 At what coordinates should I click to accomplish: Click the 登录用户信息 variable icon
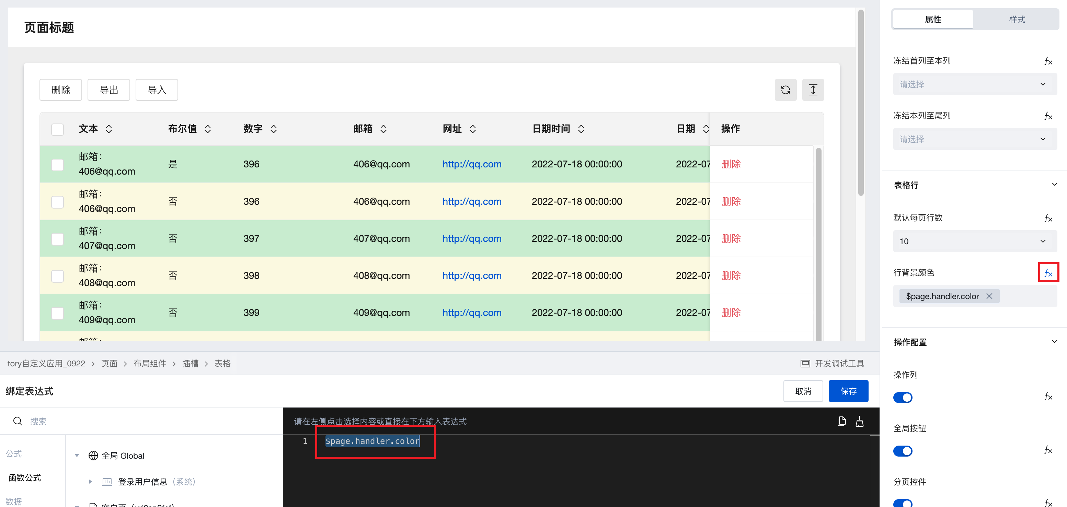pos(107,482)
